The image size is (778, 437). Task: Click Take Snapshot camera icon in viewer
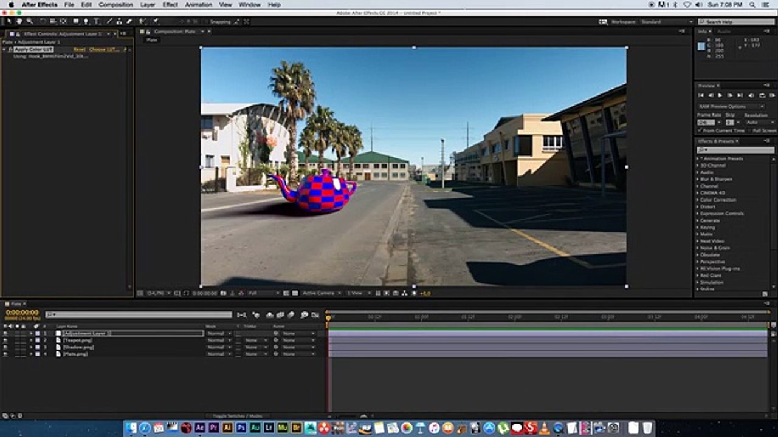click(x=223, y=293)
